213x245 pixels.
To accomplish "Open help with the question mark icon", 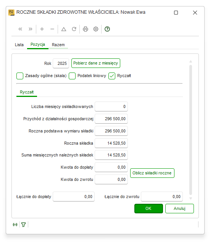I will click(107, 29).
